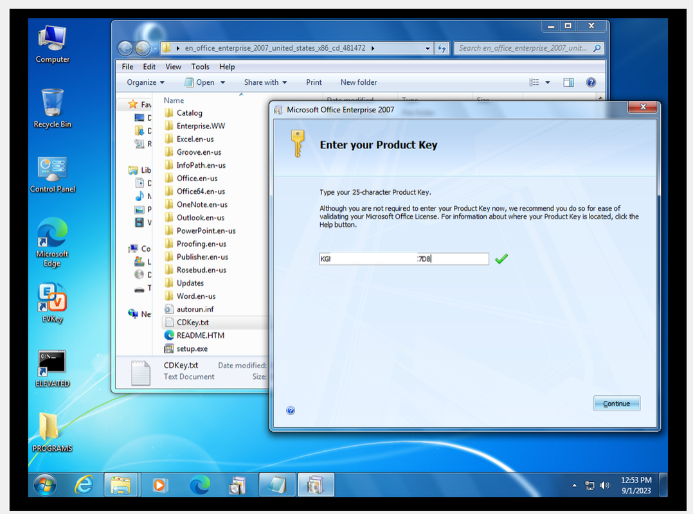Click Continue in Office setup
The width and height of the screenshot is (693, 514).
(616, 403)
